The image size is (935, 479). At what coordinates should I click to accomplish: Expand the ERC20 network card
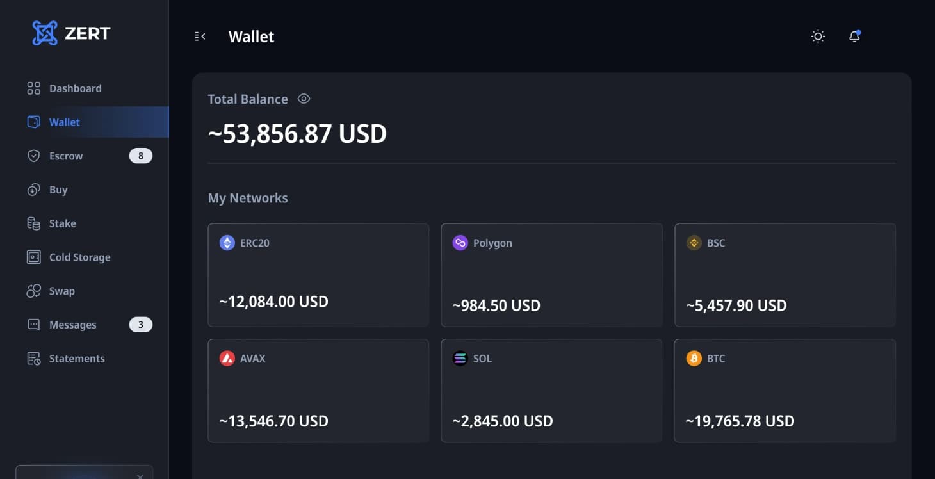(x=318, y=275)
